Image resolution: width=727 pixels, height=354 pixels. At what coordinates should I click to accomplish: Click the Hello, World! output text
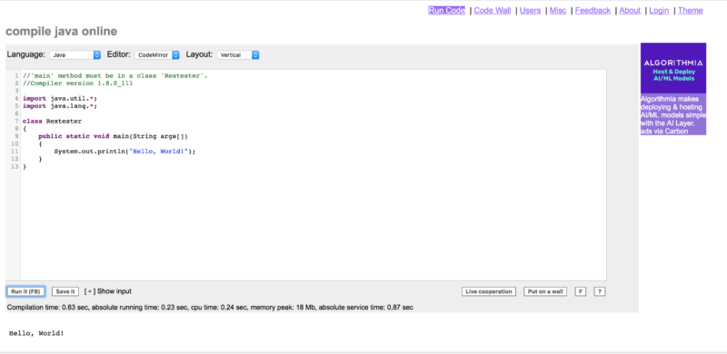click(36, 333)
